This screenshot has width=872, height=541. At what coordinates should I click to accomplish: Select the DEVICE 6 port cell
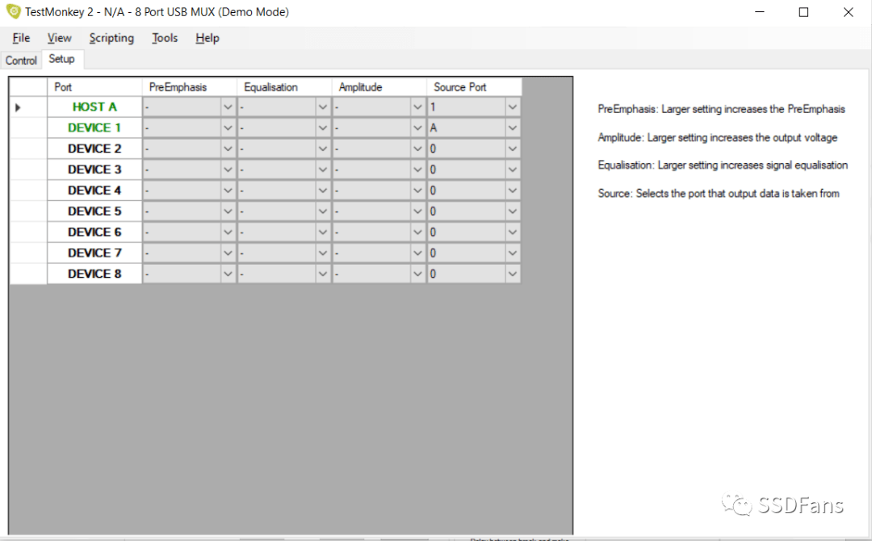(x=94, y=232)
